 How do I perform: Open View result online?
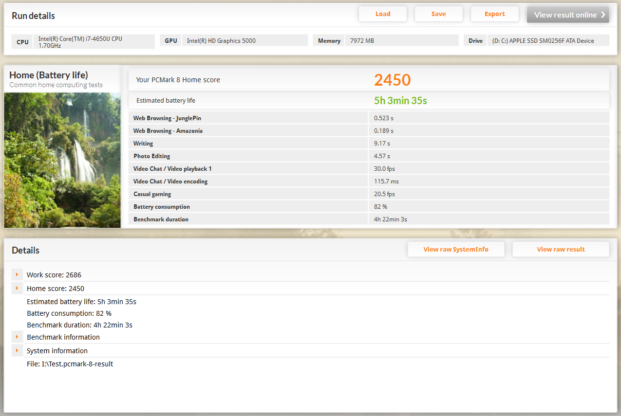(x=567, y=15)
